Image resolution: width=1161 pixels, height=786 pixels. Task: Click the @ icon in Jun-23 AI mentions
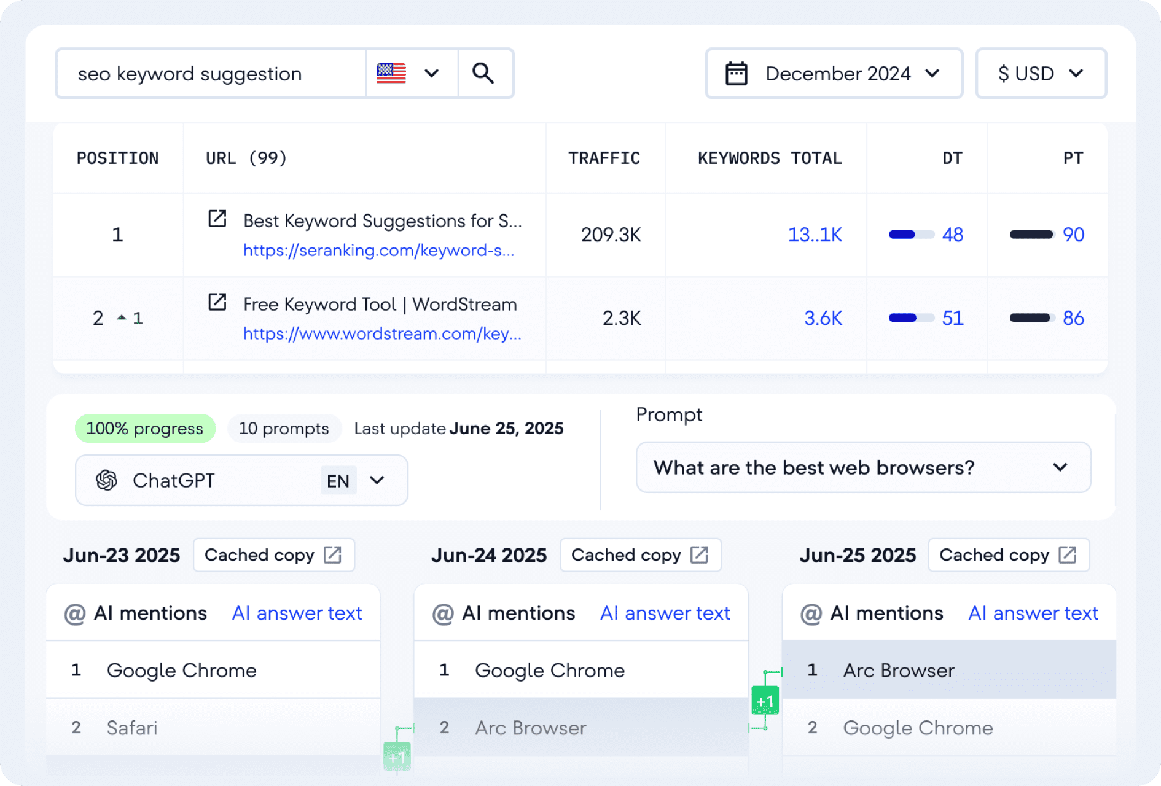[75, 613]
